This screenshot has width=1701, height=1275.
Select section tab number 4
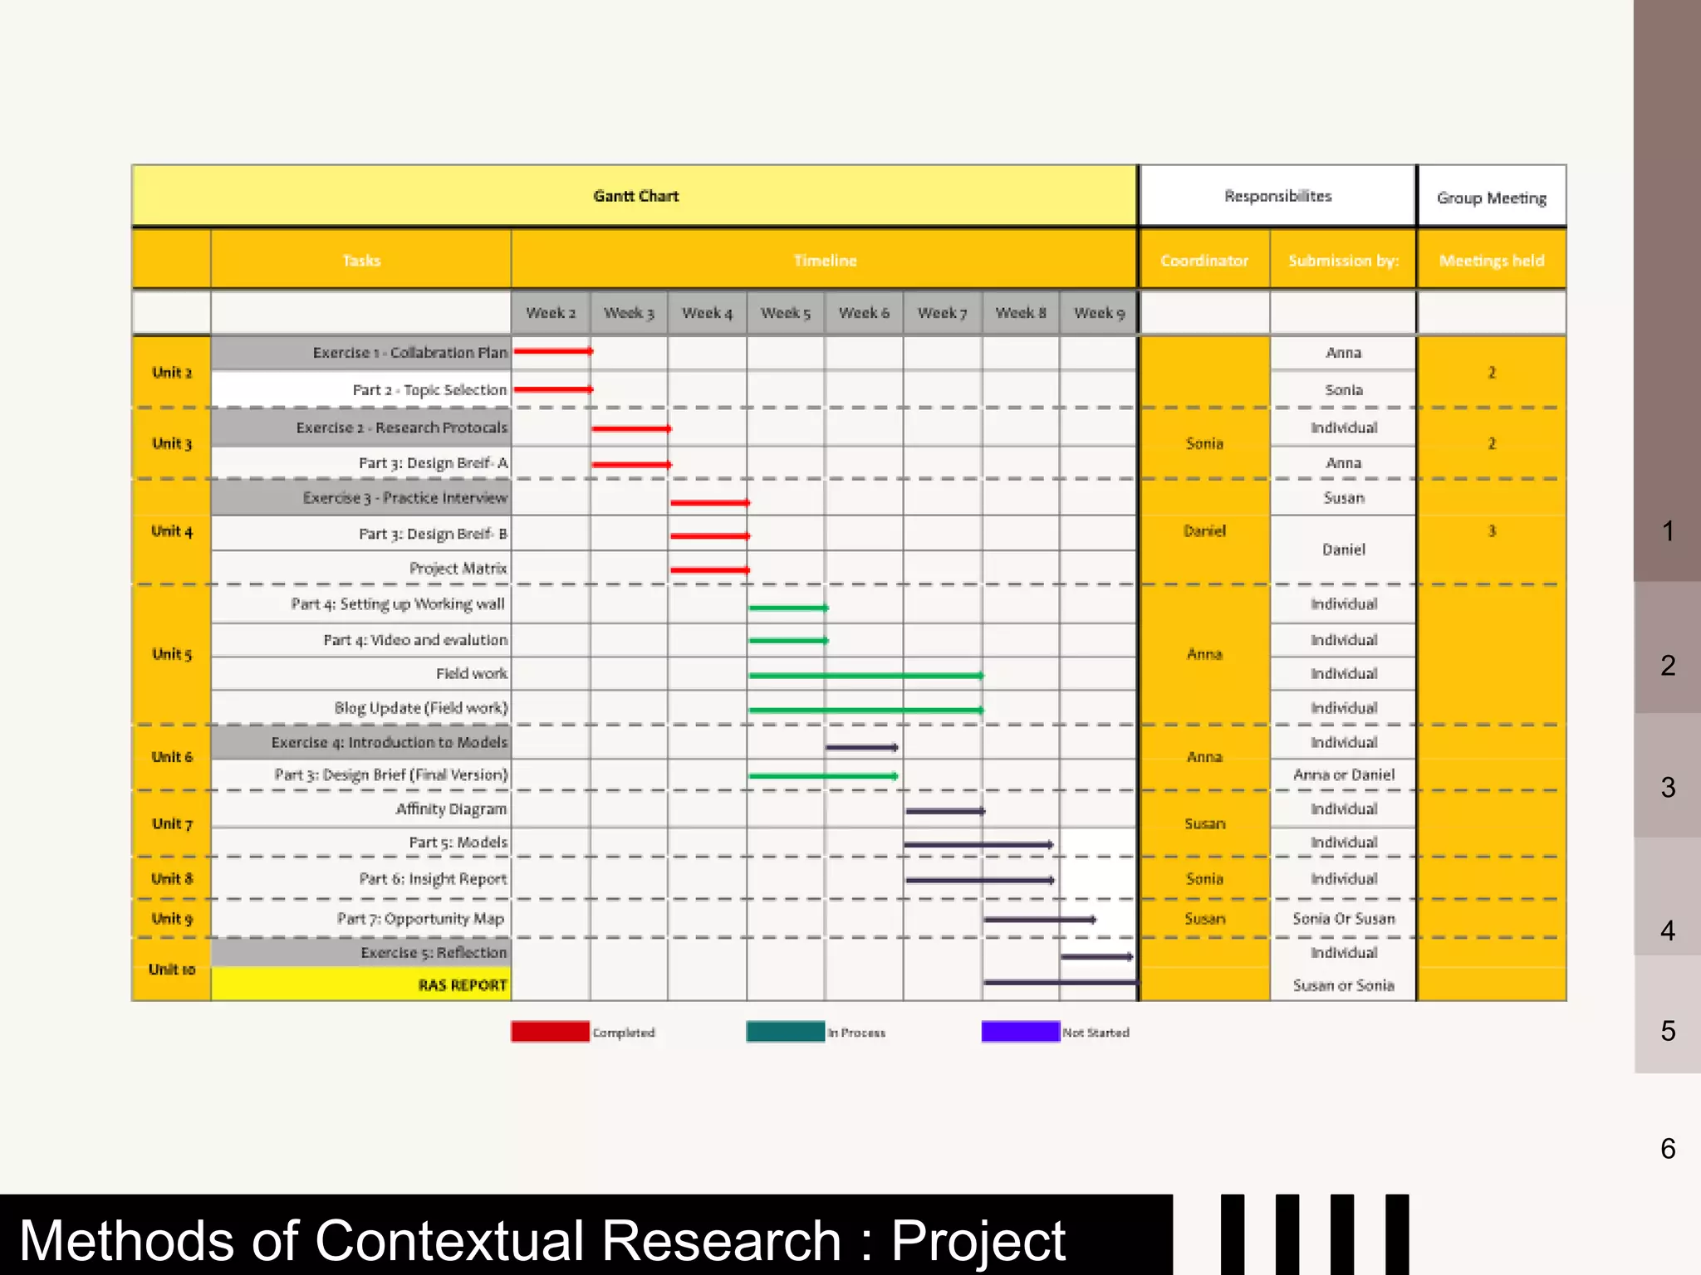click(x=1667, y=896)
